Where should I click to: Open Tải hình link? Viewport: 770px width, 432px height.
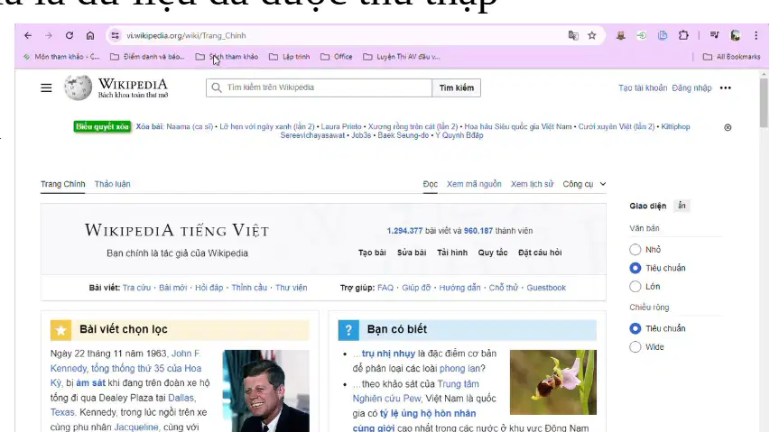452,253
